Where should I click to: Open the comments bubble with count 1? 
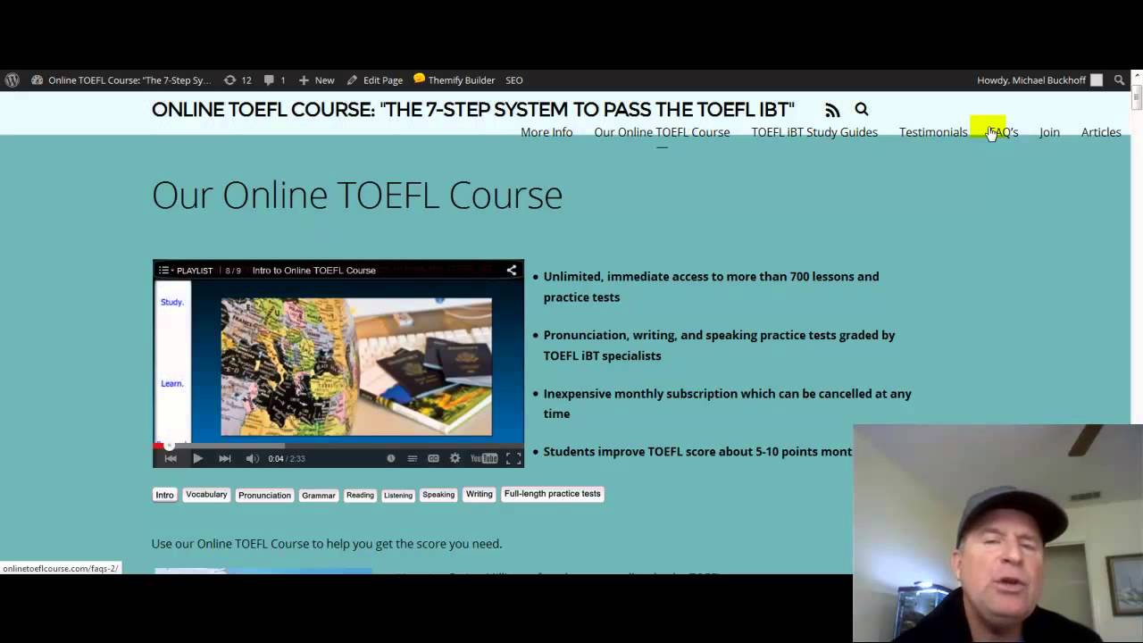[275, 80]
